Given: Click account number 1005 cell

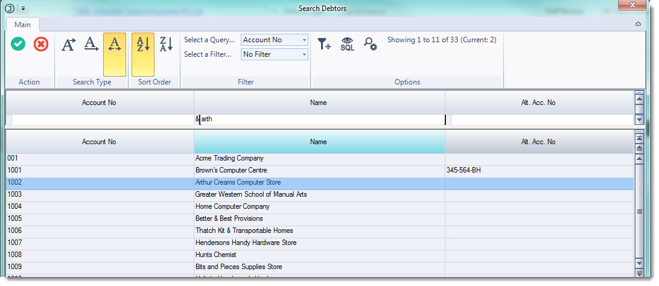Looking at the screenshot, I should point(100,219).
